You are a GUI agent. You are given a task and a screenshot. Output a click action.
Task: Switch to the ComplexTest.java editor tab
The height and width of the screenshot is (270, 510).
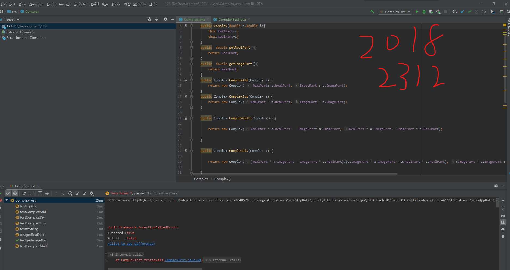[x=232, y=19]
